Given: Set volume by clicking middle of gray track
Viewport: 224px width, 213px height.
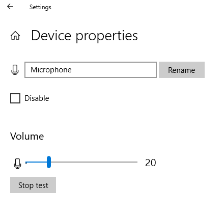Looking at the screenshot, I should [x=94, y=162].
